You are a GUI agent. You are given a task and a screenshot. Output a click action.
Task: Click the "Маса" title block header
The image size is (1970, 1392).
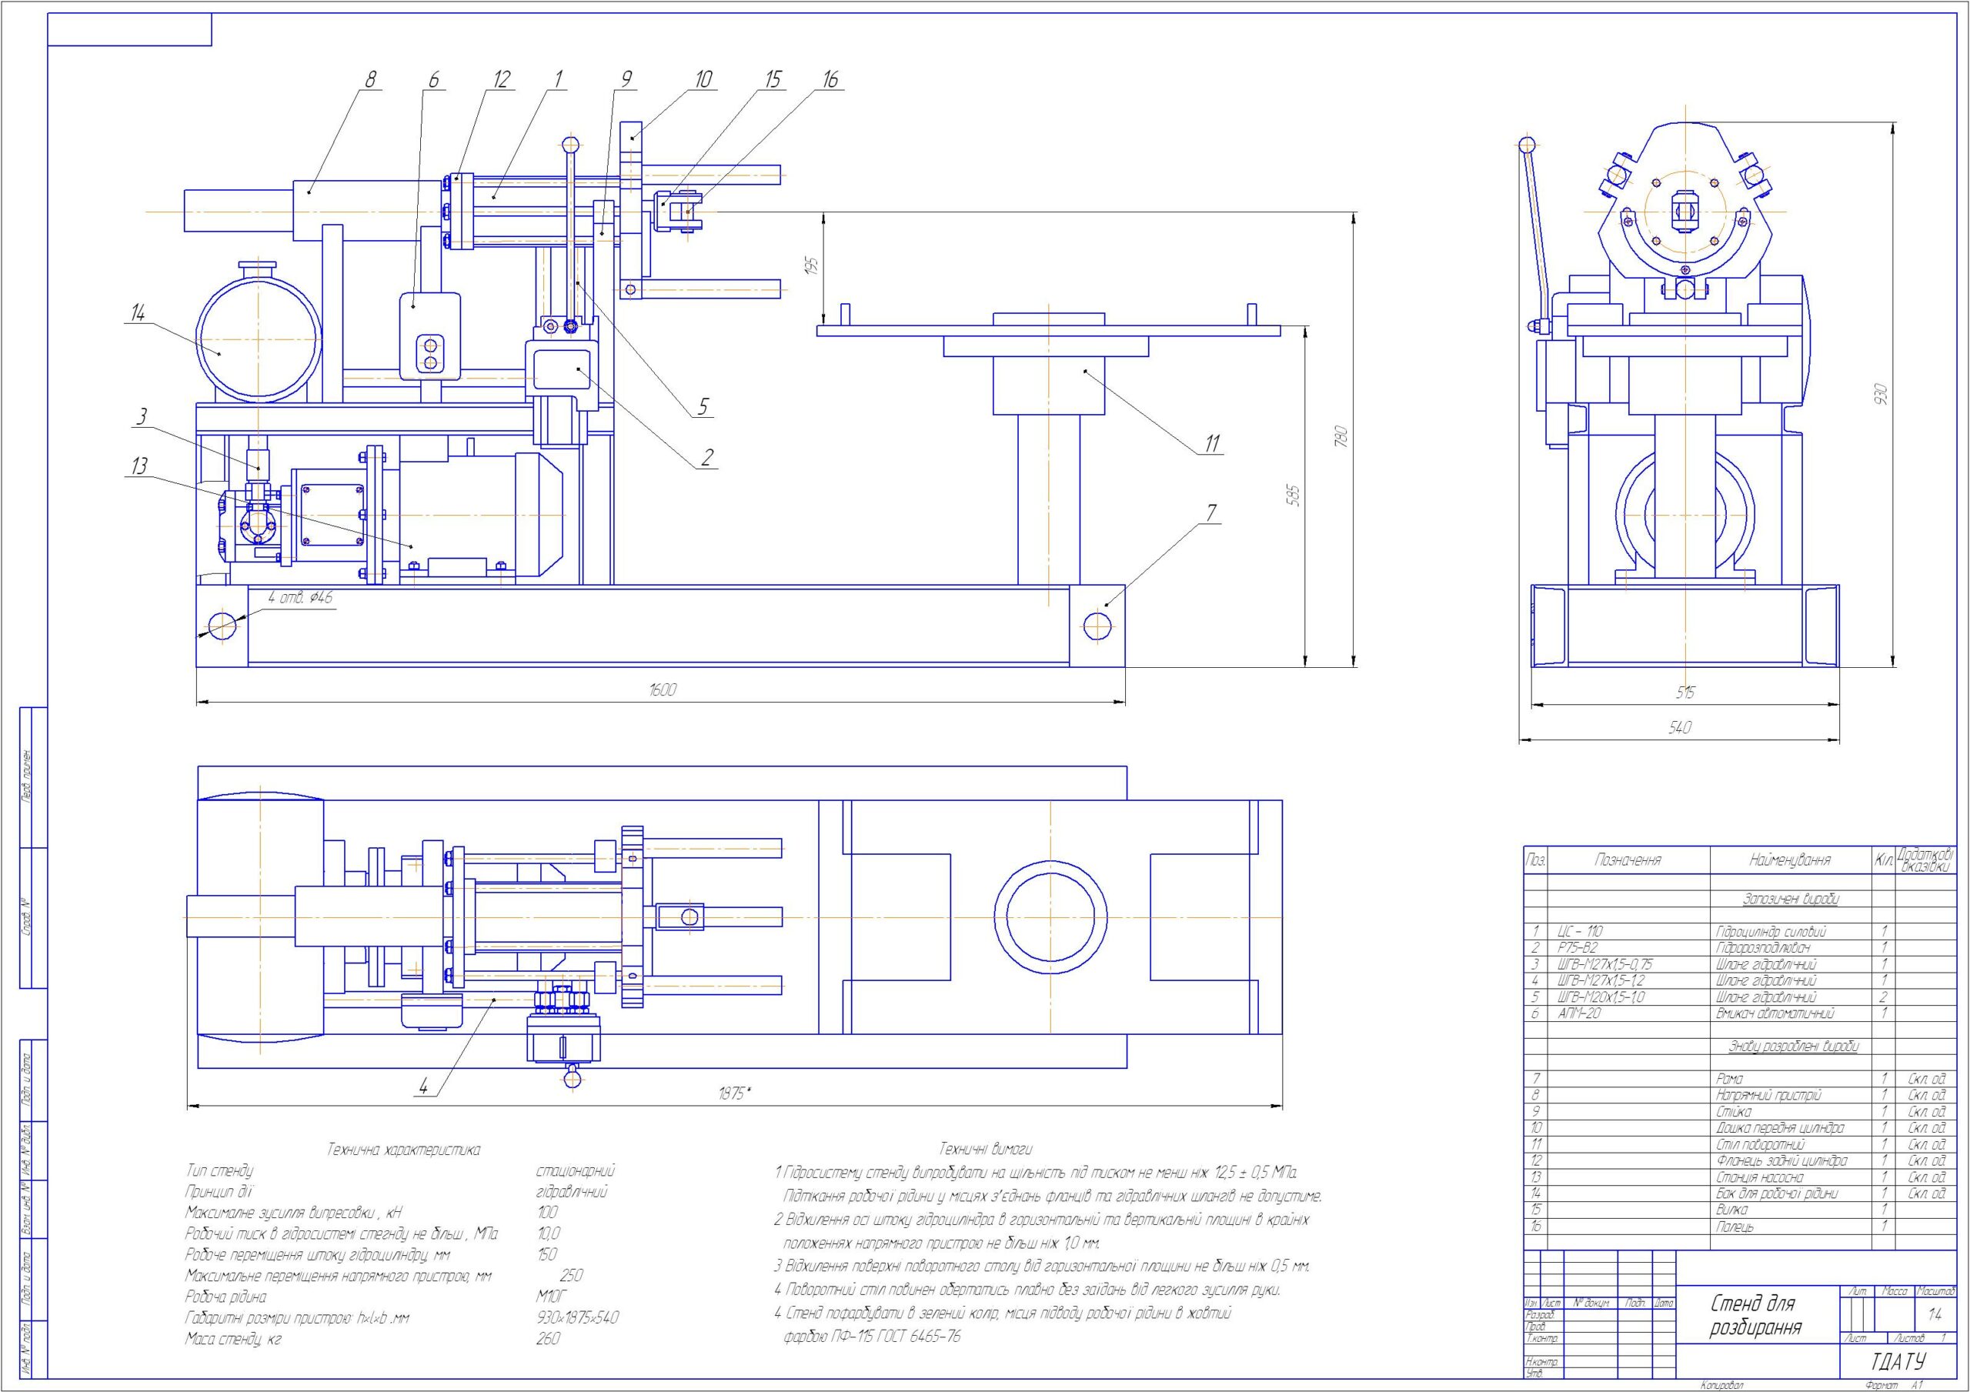click(1895, 1290)
